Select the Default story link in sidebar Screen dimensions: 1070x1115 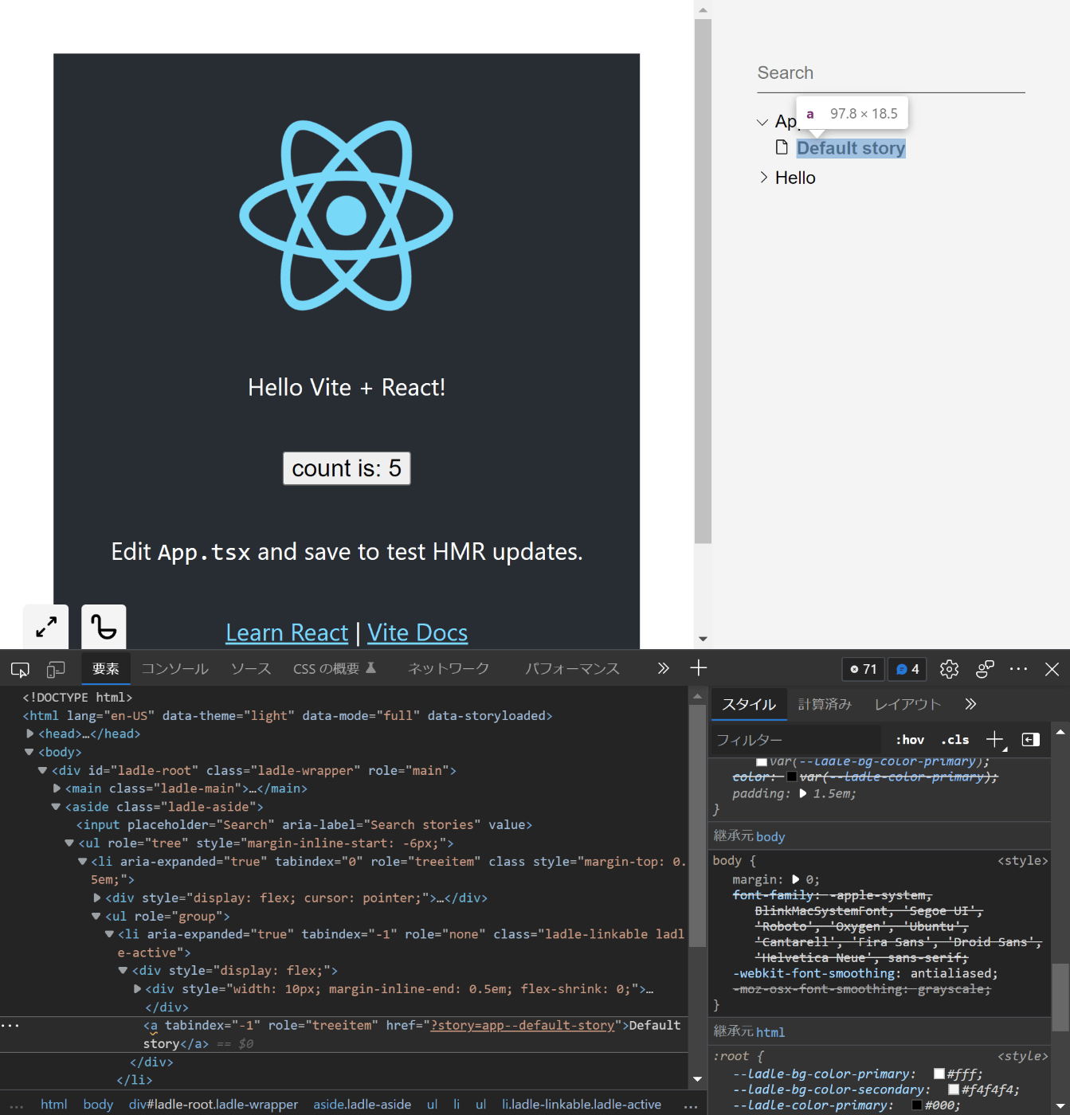851,148
